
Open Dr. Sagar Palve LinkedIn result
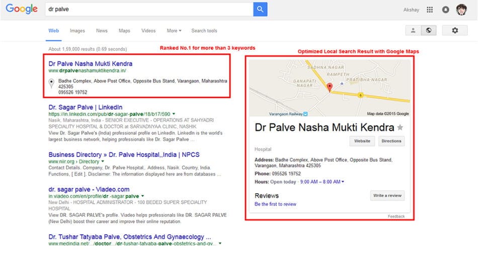tap(86, 107)
